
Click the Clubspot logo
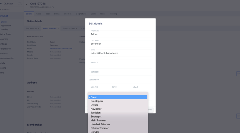[7, 4]
